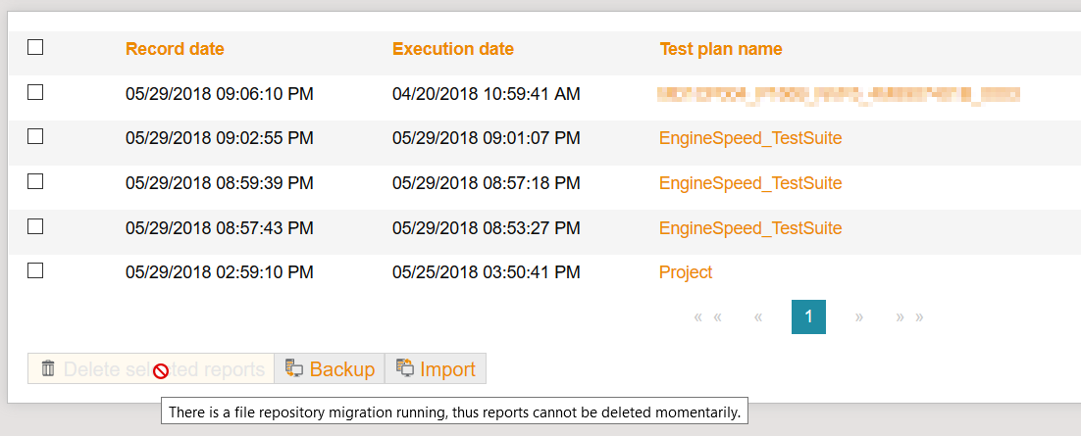Check the 09:06:10 PM record row

35,92
